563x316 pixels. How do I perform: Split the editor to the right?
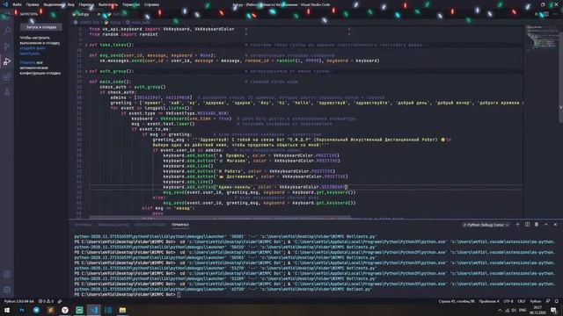coord(545,14)
